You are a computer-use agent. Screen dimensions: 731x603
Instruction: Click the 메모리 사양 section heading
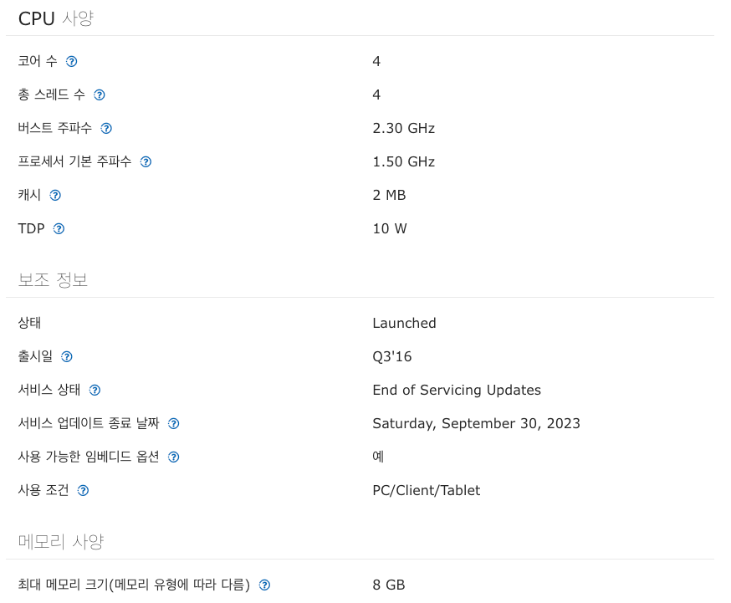coord(60,542)
